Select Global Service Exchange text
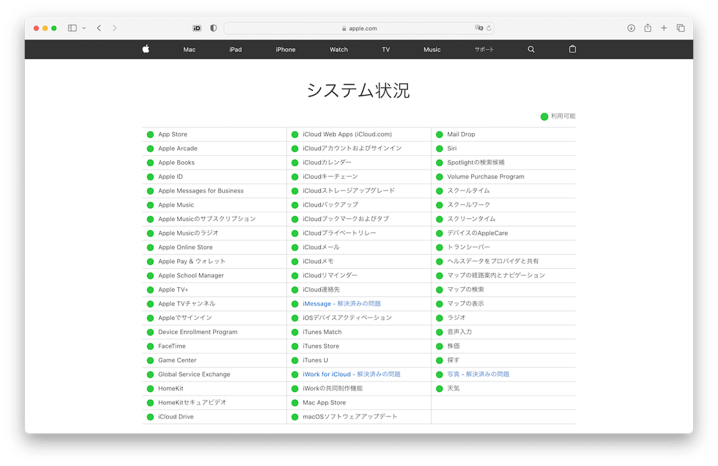 coord(194,375)
